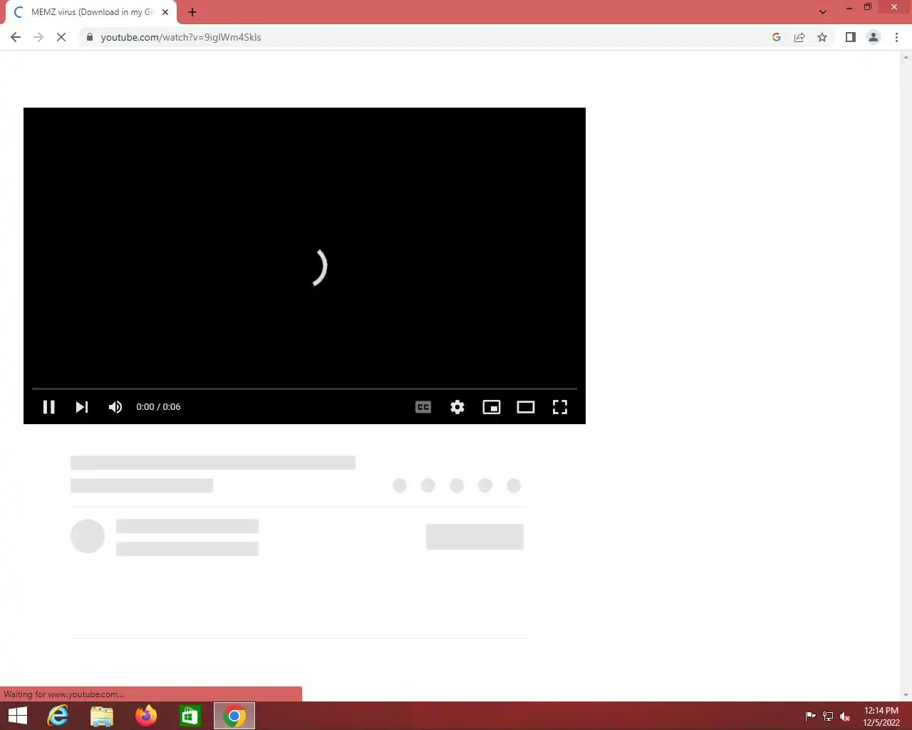Screen dimensions: 912x730
Task: Bookmark this tab with the star
Action: pyautogui.click(x=822, y=37)
